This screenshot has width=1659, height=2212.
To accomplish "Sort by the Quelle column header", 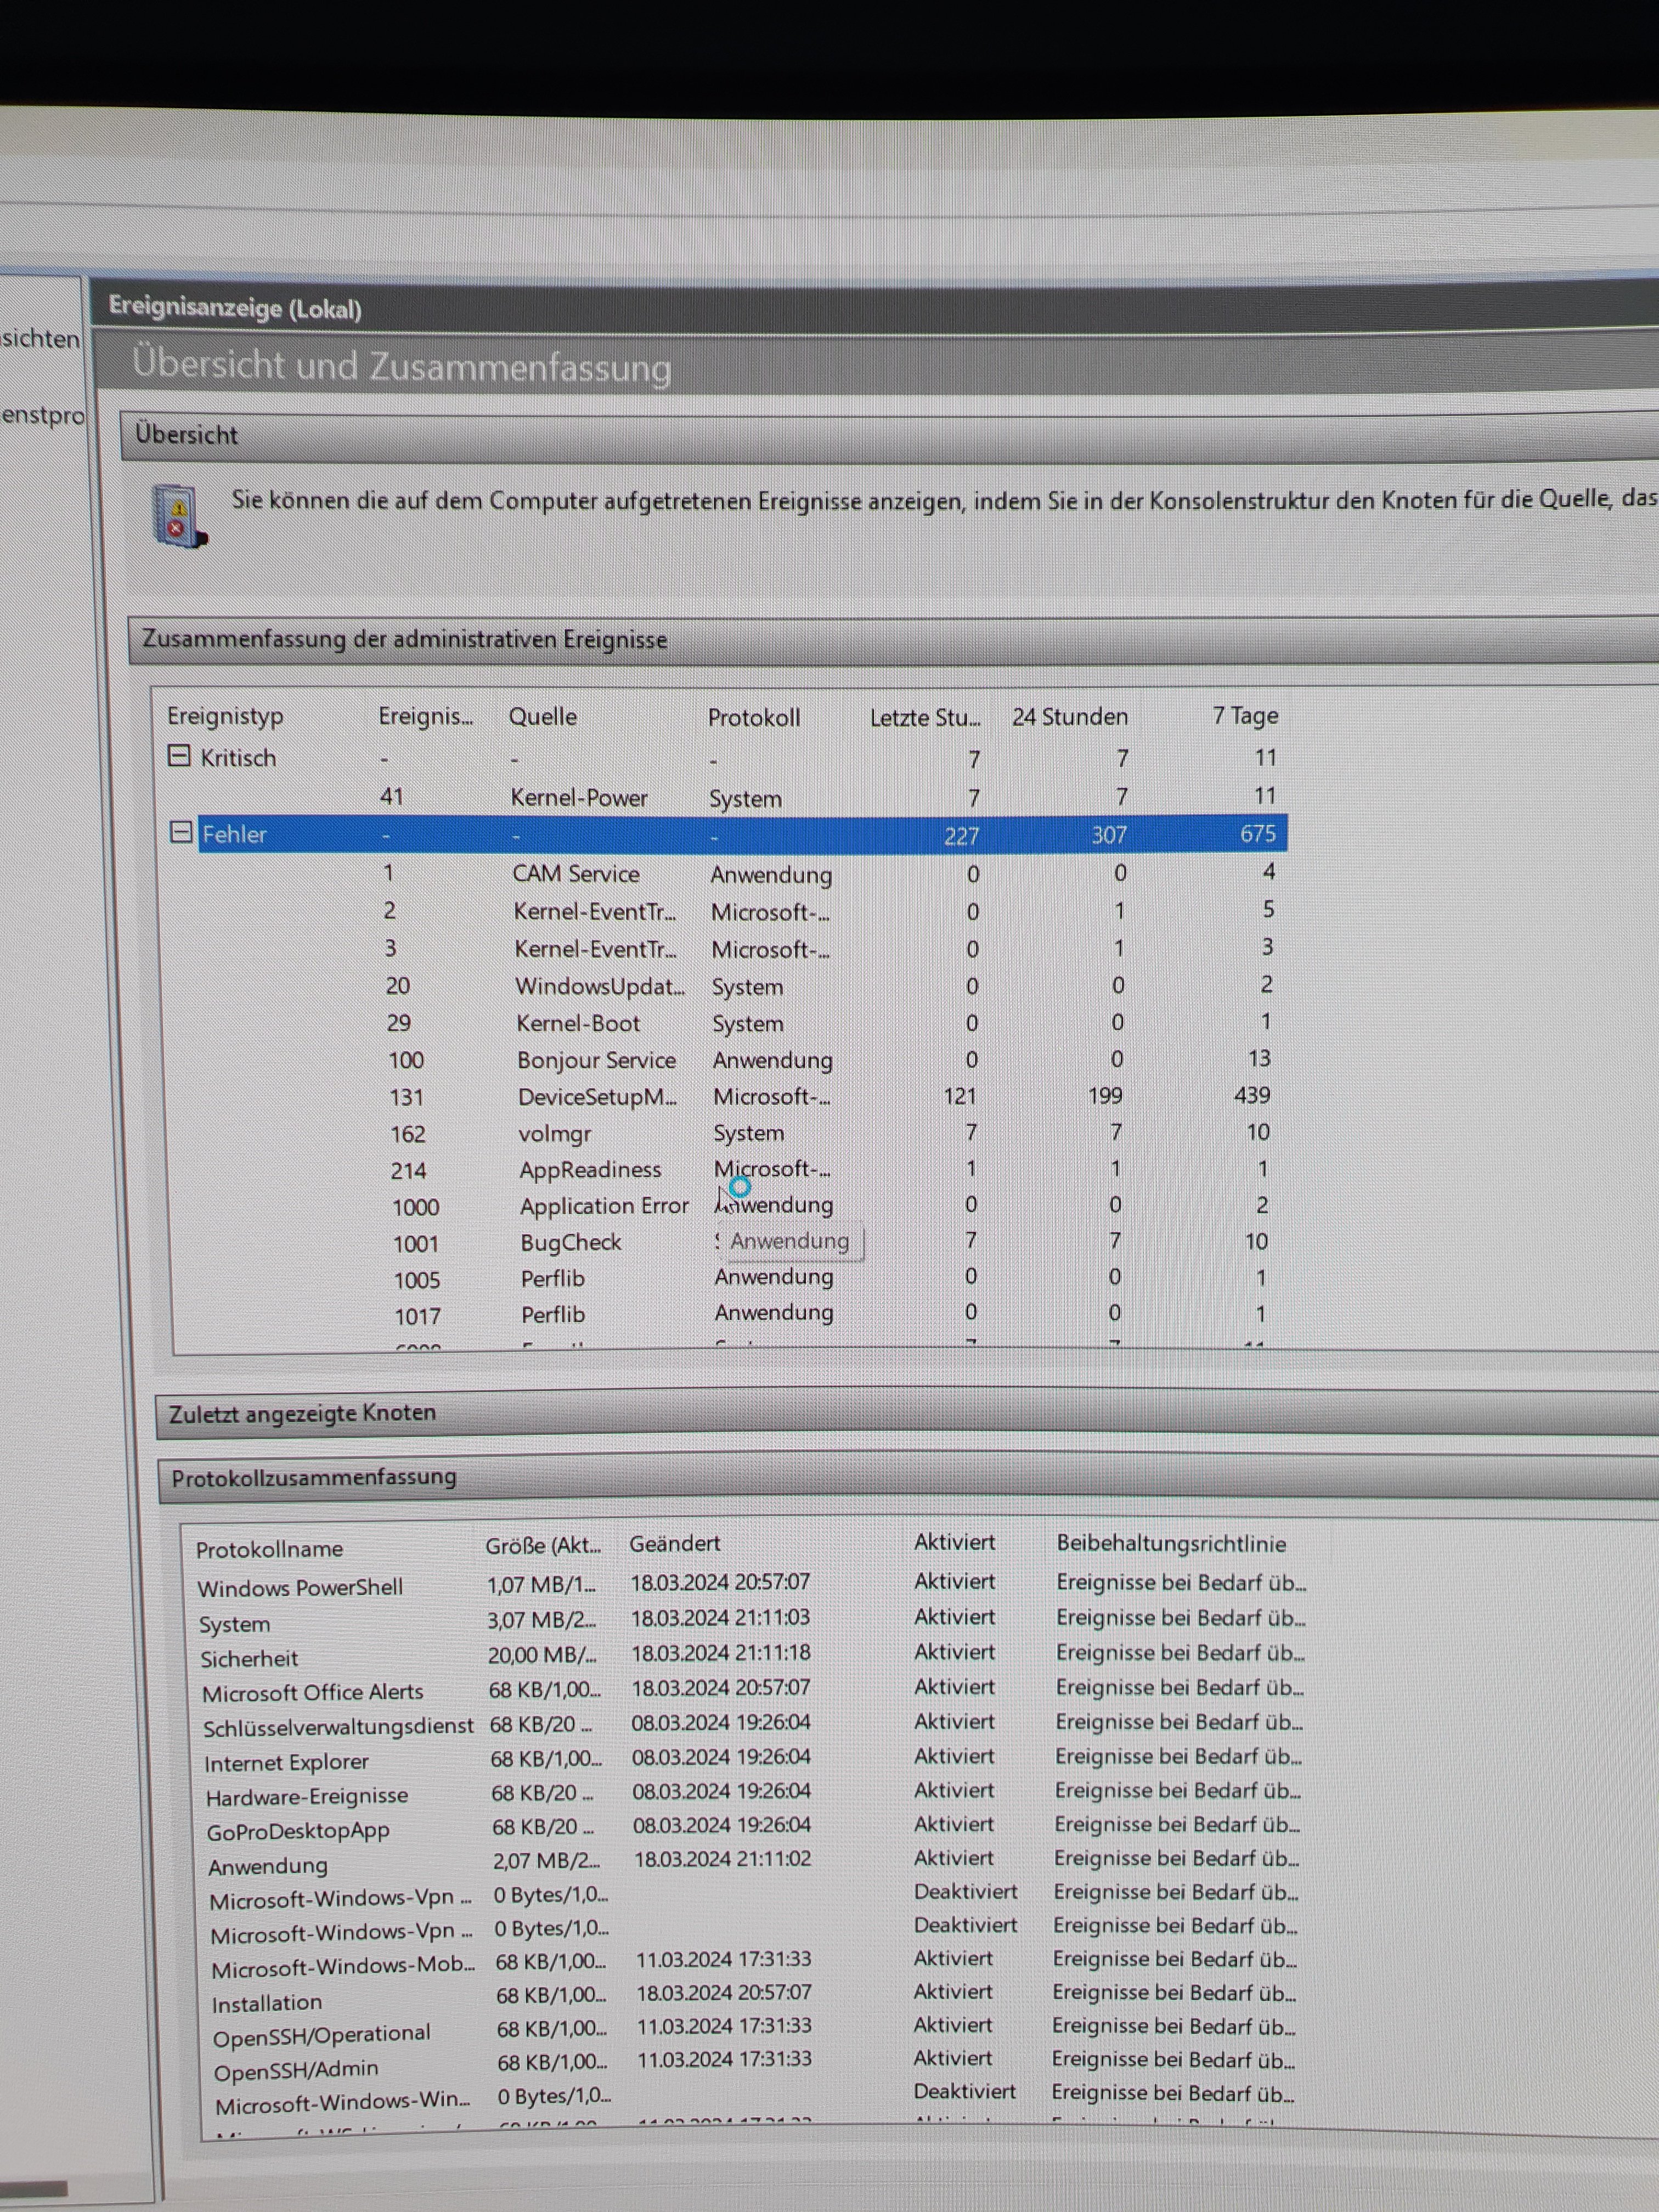I will pyautogui.click(x=542, y=716).
